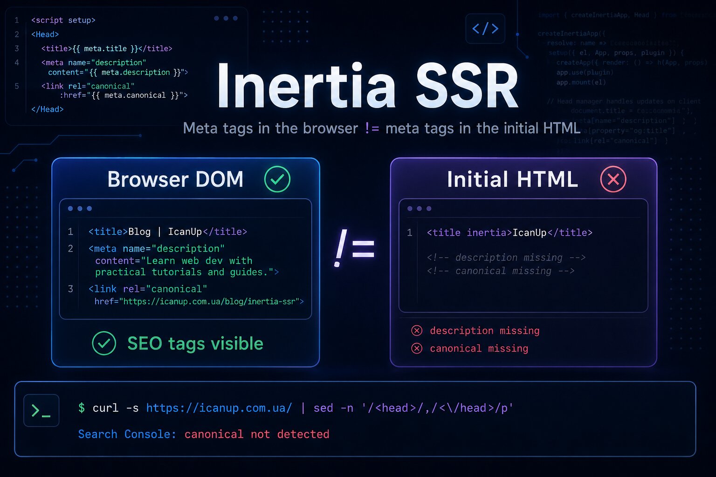
Task: Click the app.mount(el) line
Action: 581,82
